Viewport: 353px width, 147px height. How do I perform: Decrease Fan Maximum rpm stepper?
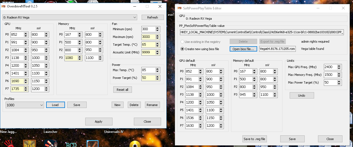(x=157, y=38)
